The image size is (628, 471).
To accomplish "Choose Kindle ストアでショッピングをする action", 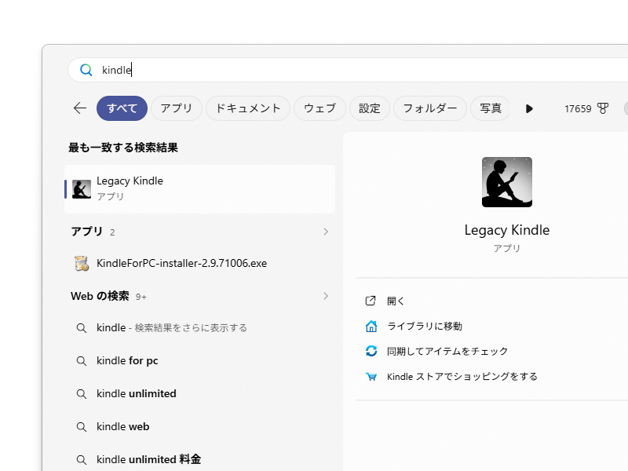I will point(462,377).
